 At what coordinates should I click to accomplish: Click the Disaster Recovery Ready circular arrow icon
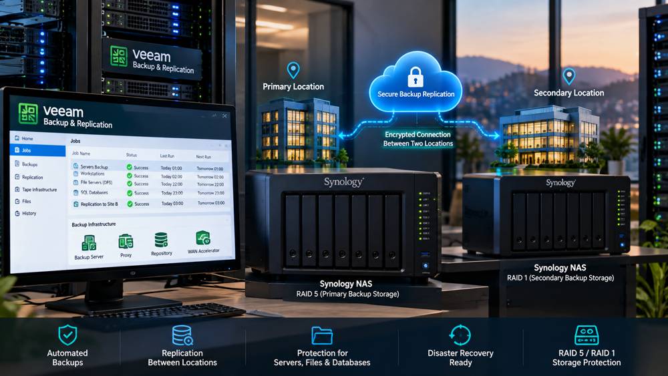[x=460, y=335]
